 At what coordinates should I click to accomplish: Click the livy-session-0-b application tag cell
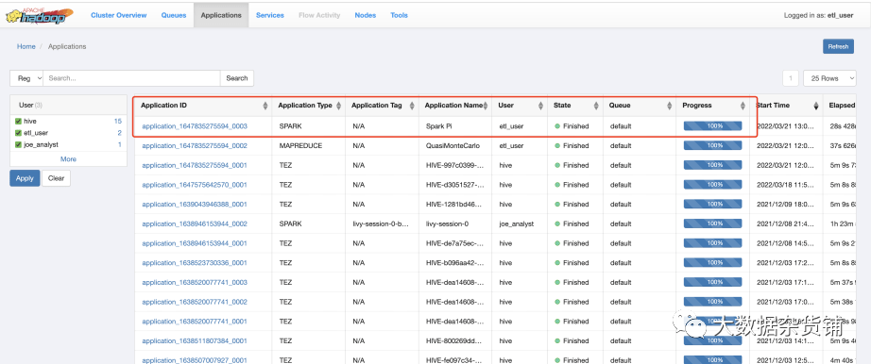pos(381,224)
